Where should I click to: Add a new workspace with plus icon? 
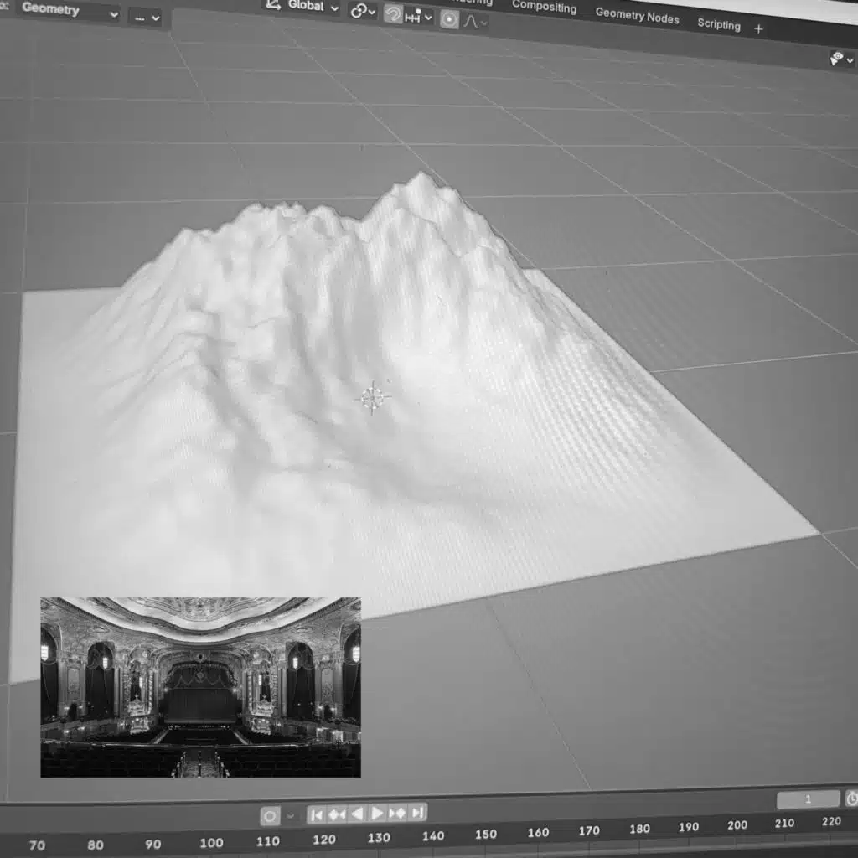pyautogui.click(x=758, y=28)
